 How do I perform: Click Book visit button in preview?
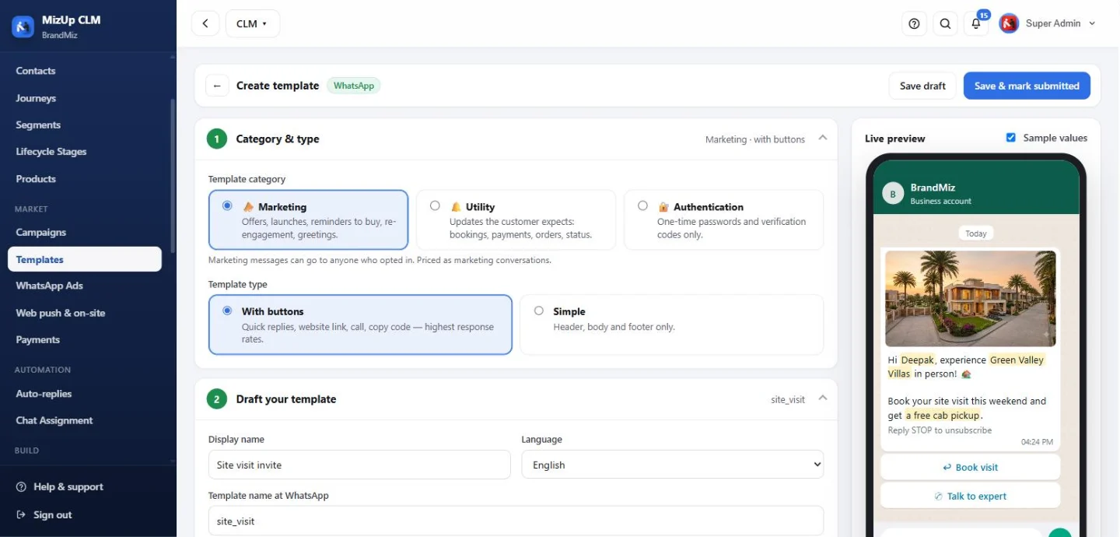[x=970, y=467]
